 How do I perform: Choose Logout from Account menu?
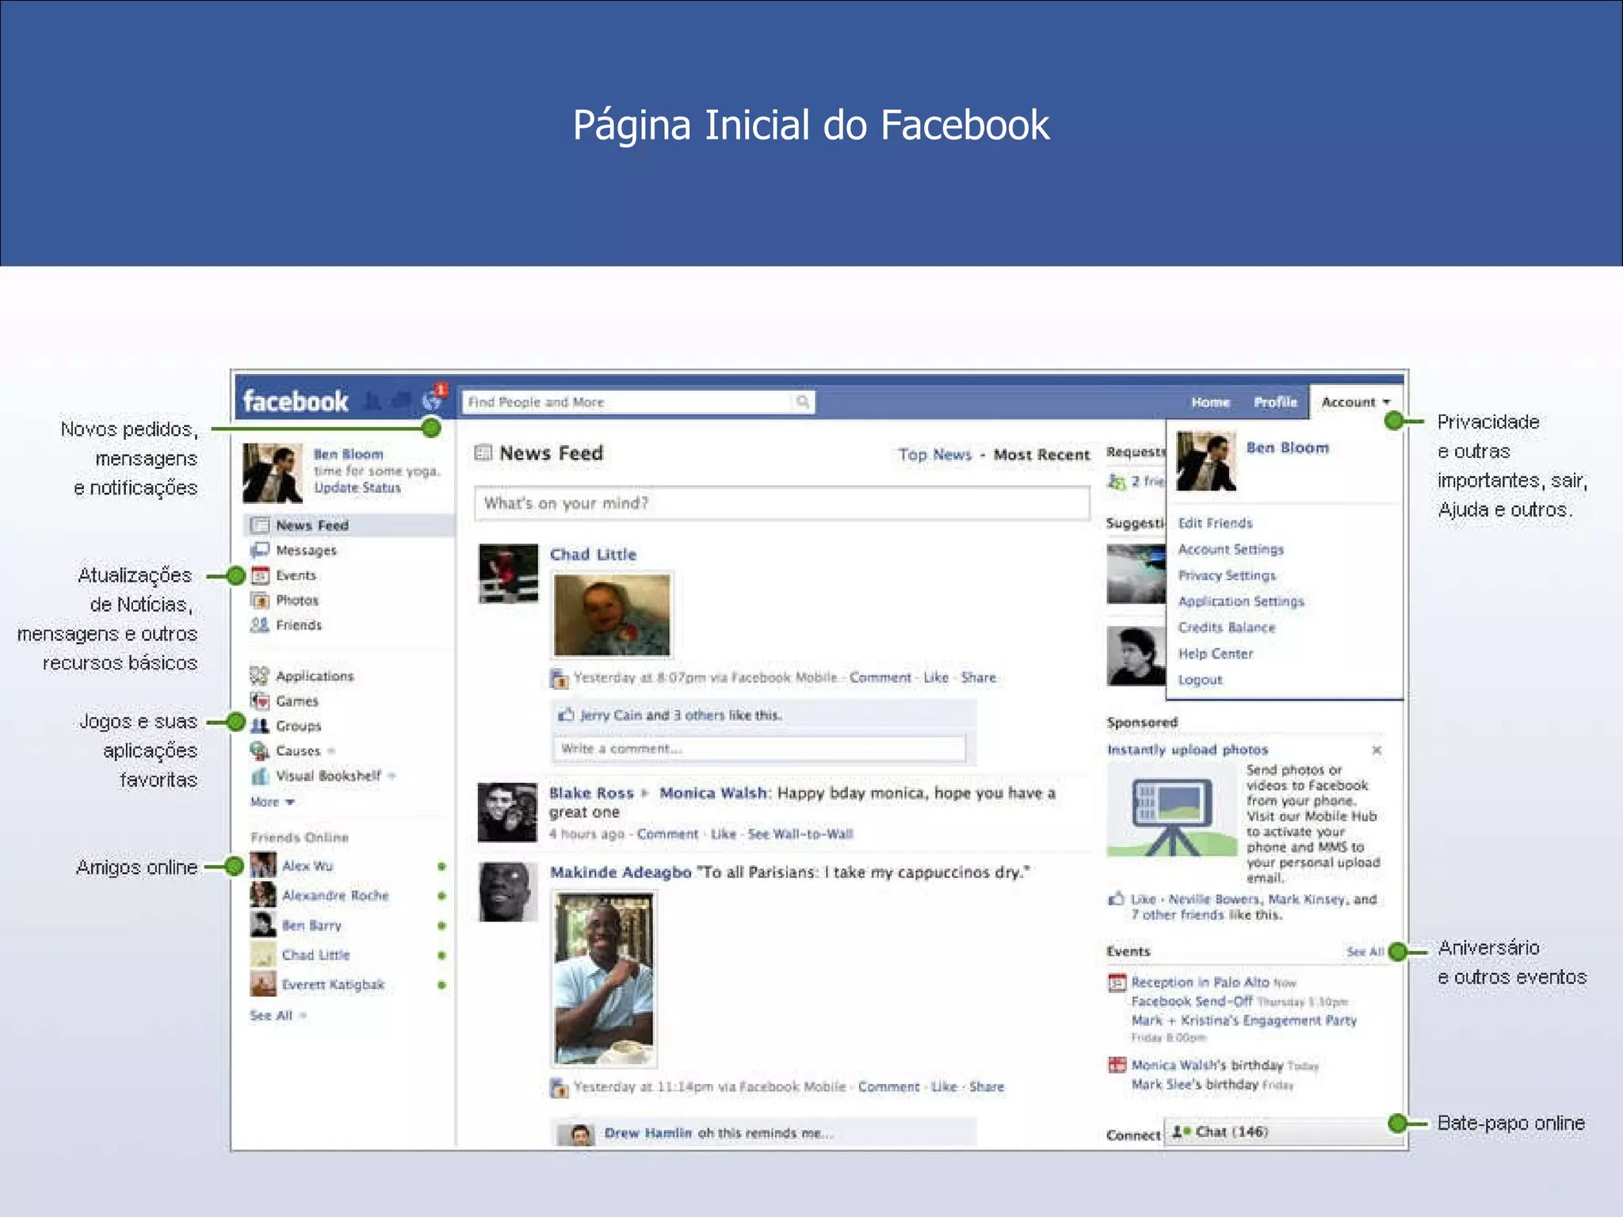pos(1200,680)
